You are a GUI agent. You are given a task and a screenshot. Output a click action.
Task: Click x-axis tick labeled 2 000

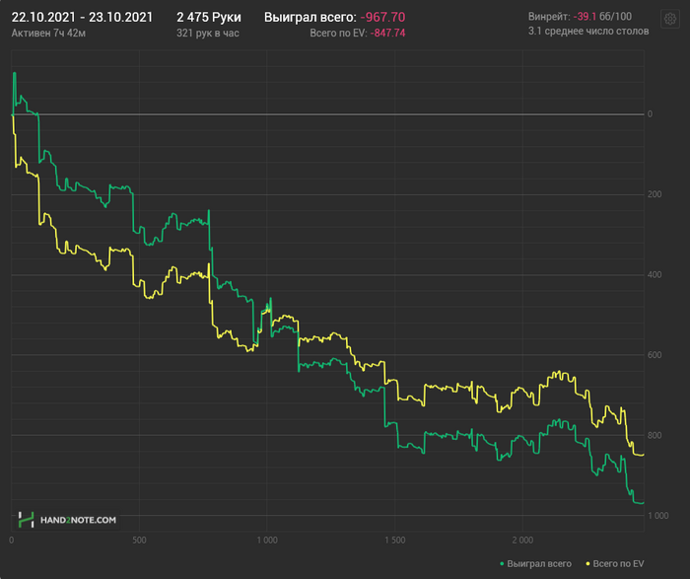pos(522,541)
